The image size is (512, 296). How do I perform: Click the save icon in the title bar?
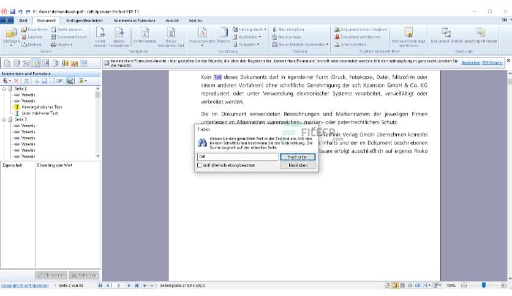click(x=12, y=12)
